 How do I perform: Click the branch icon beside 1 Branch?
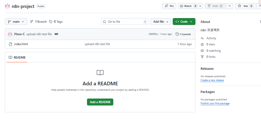[32, 22]
